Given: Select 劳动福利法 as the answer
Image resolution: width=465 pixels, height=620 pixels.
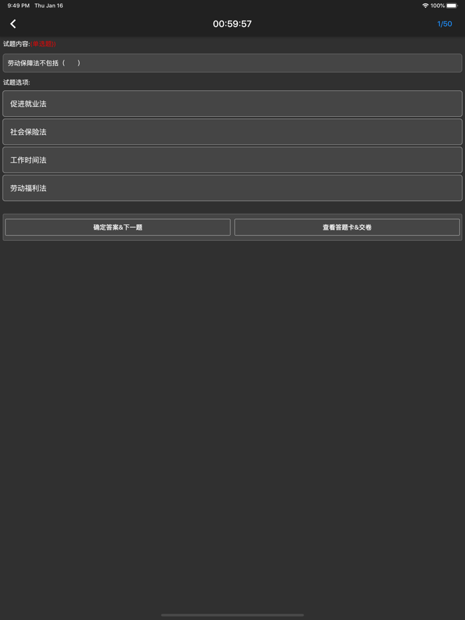Looking at the screenshot, I should click(232, 188).
